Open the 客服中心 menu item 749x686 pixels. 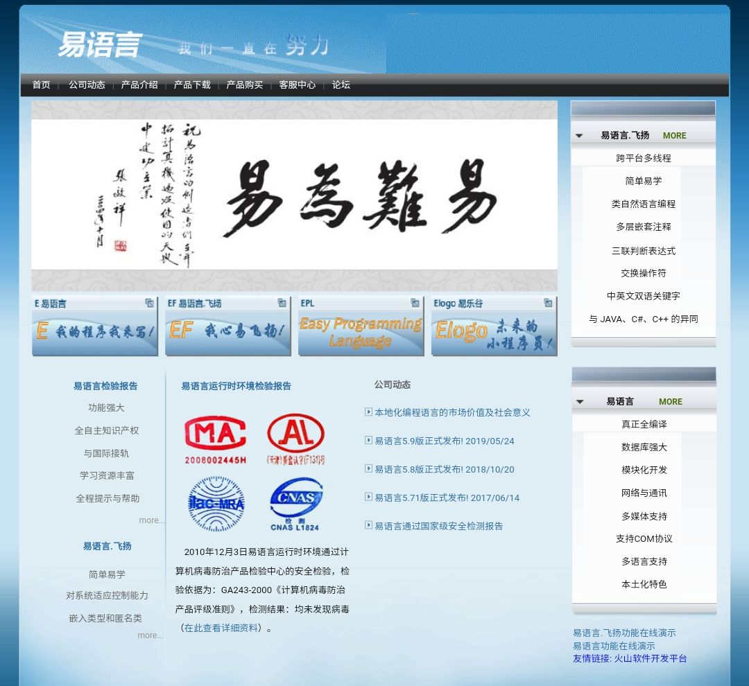pos(298,85)
